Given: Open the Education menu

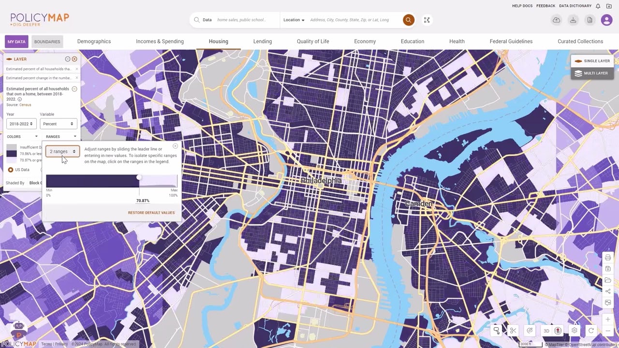Looking at the screenshot, I should (413, 42).
